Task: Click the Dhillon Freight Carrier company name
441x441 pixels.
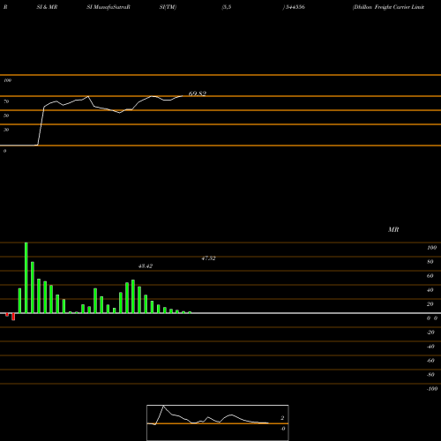Action: pos(388,7)
